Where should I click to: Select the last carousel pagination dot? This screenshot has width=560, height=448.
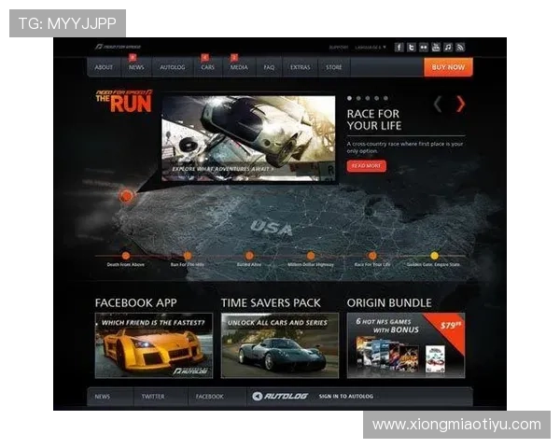pos(385,98)
